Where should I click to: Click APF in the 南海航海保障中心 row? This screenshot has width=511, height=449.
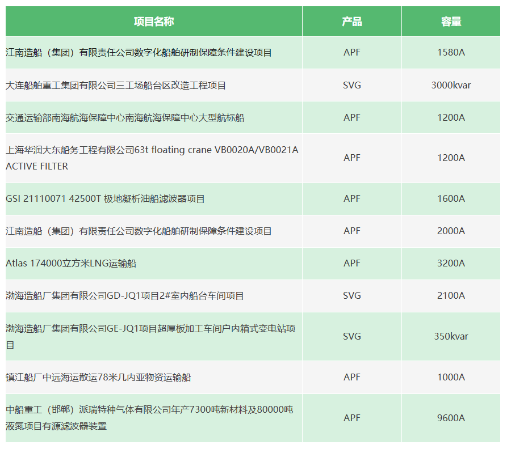pos(352,117)
